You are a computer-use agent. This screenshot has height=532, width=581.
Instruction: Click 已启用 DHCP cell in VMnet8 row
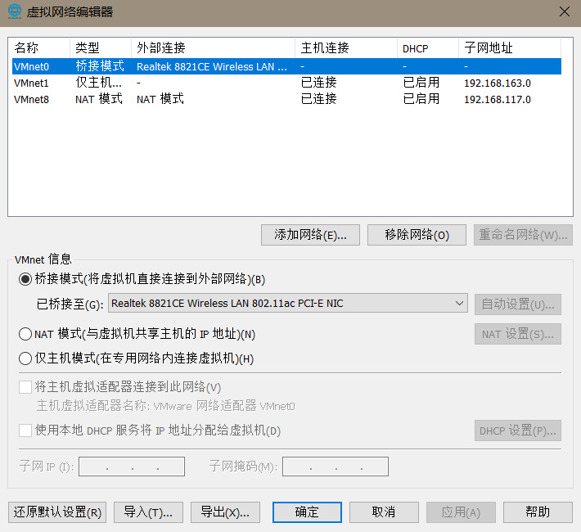coord(421,98)
